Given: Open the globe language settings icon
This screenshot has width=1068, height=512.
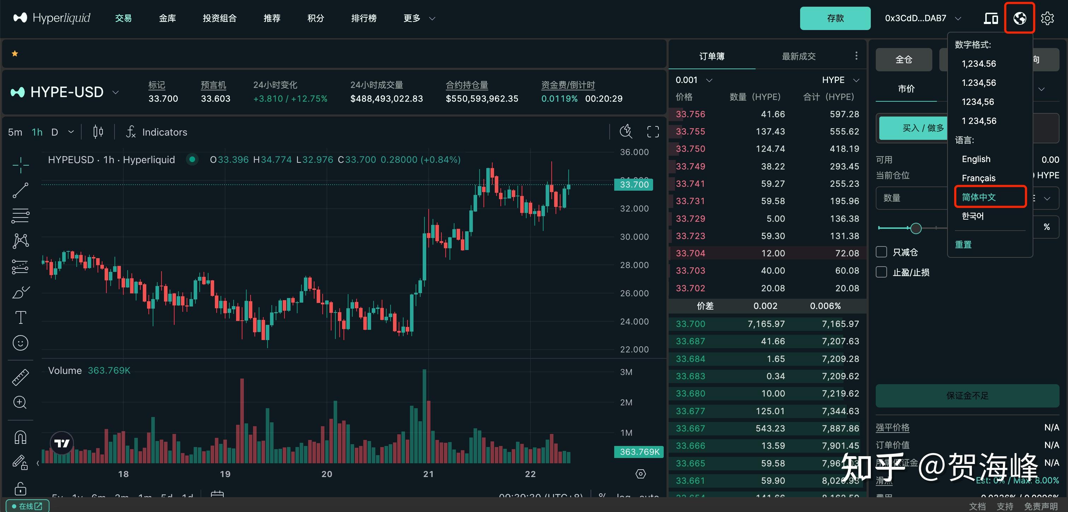Looking at the screenshot, I should click(1020, 18).
